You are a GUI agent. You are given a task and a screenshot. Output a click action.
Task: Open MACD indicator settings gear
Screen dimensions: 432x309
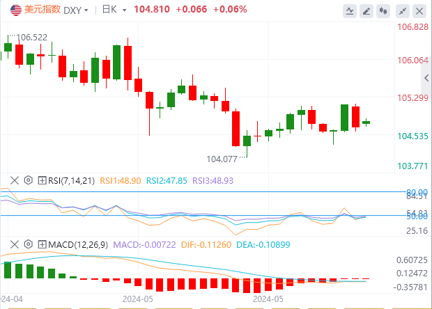[x=29, y=244]
